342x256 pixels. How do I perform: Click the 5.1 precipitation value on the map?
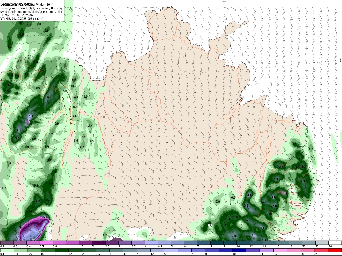tap(254, 235)
